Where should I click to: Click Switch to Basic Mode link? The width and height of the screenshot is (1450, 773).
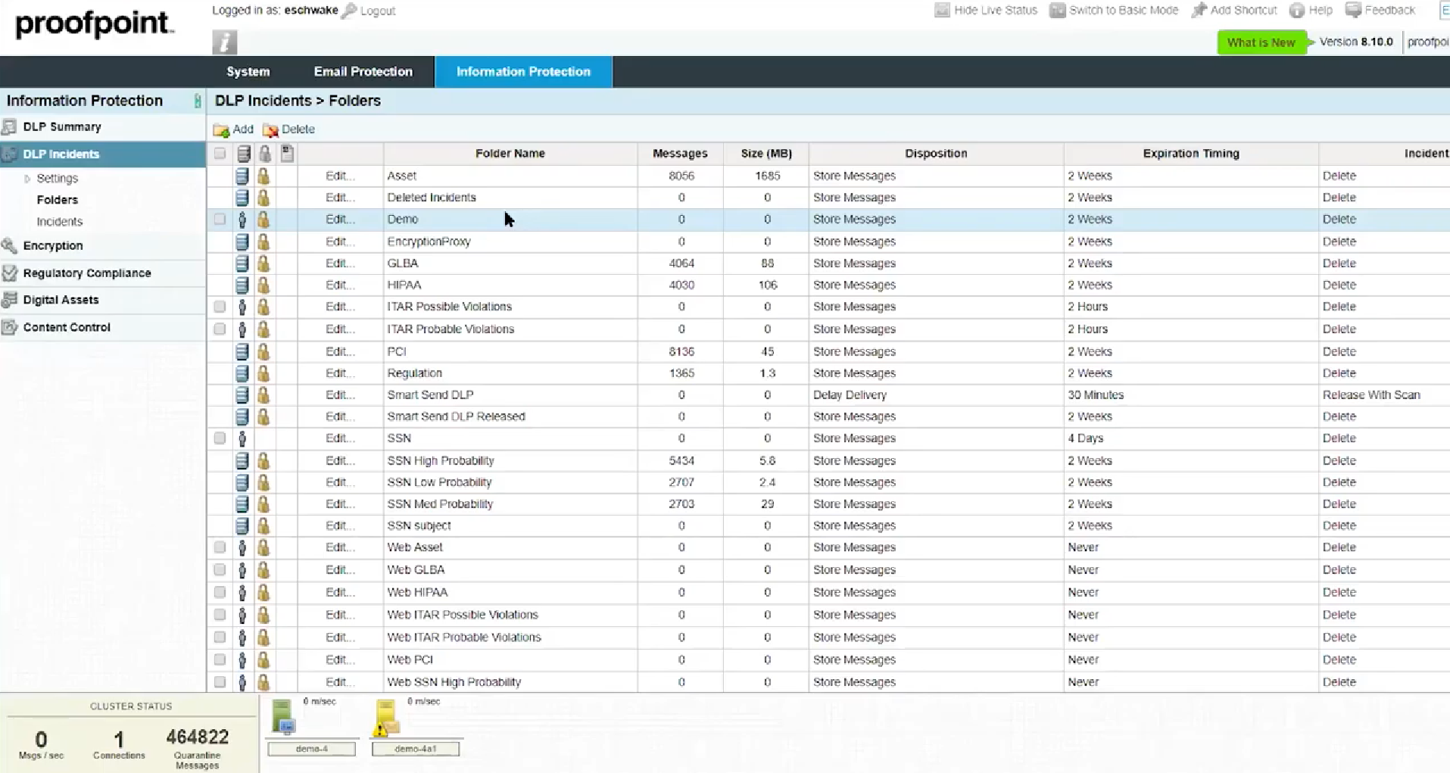pos(1124,11)
